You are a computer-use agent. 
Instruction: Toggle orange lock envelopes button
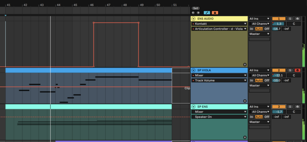(215, 13)
